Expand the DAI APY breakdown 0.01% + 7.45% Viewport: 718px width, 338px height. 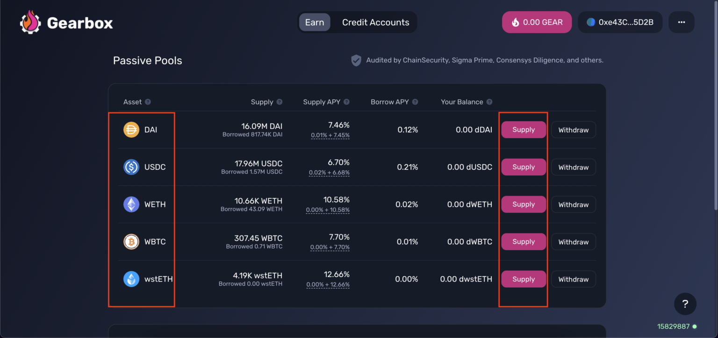point(330,135)
